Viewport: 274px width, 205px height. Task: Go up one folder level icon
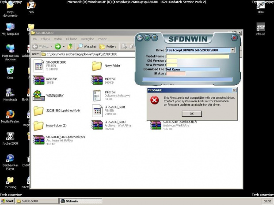(70, 46)
